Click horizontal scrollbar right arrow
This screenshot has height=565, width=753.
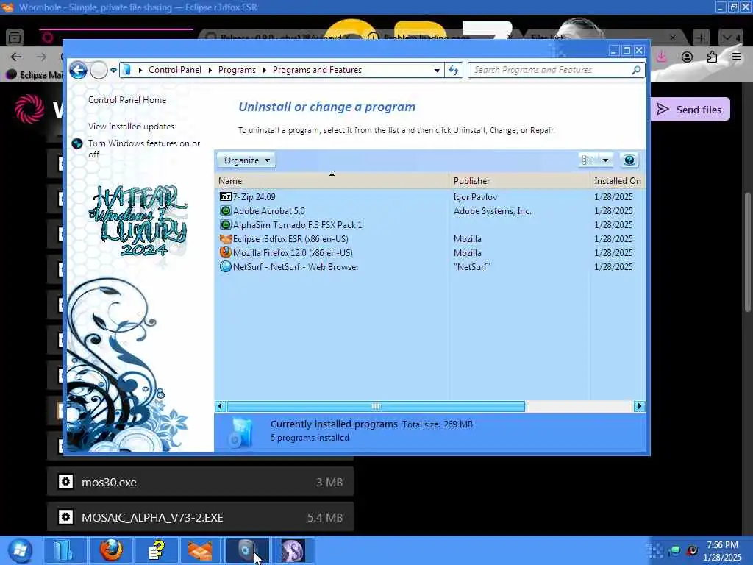pos(639,406)
